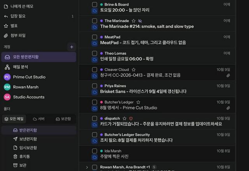
Task: Open the 임시보관함 drafts folder
Action: click(39, 148)
